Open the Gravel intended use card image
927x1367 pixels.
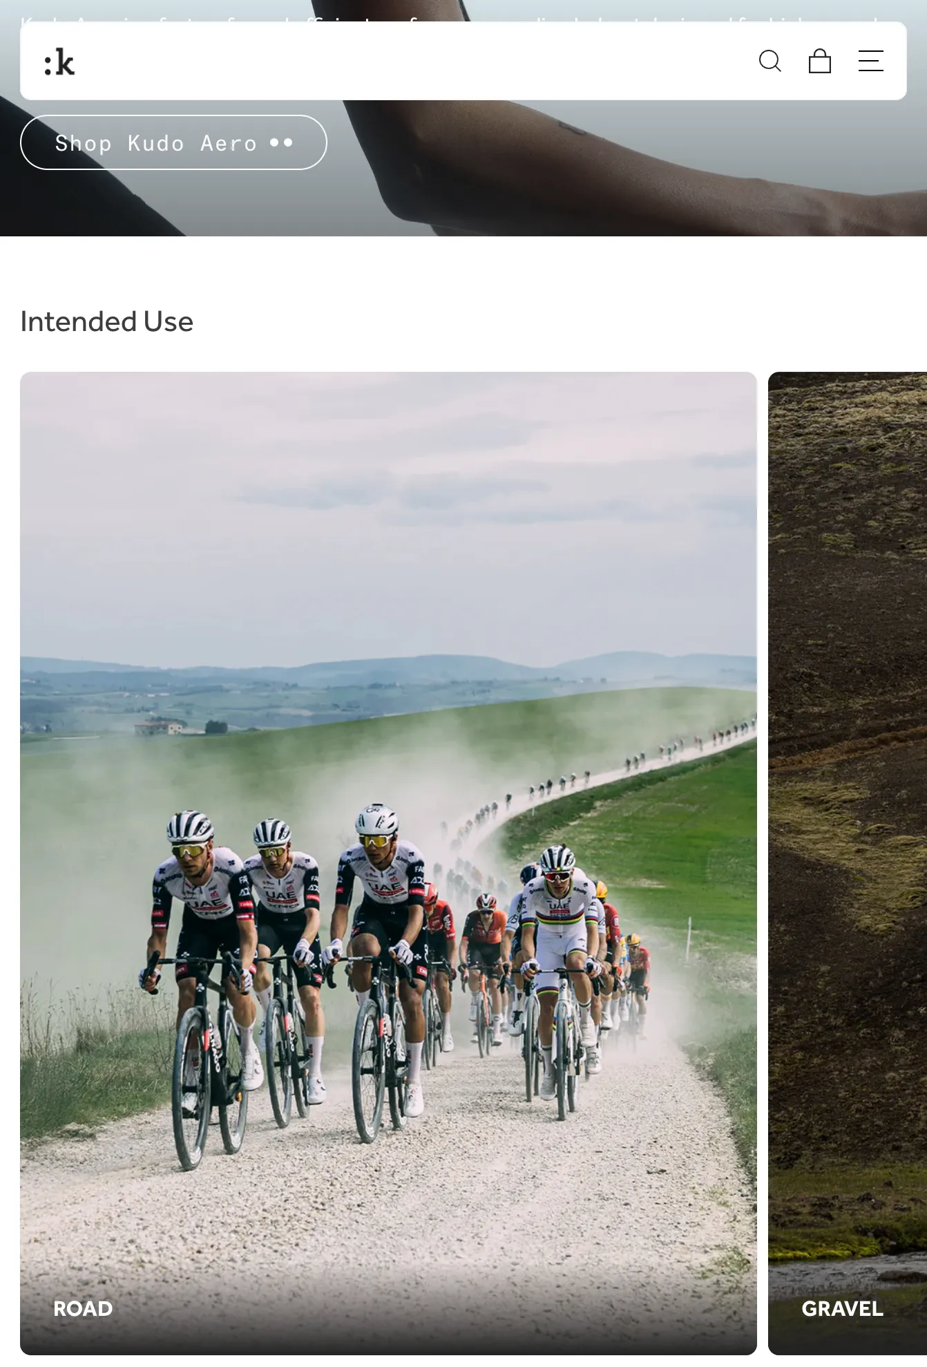point(848,863)
